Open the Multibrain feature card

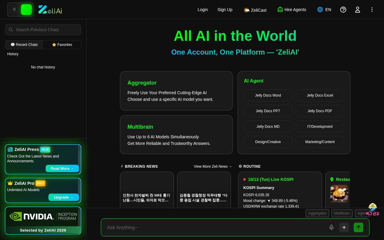176,135
